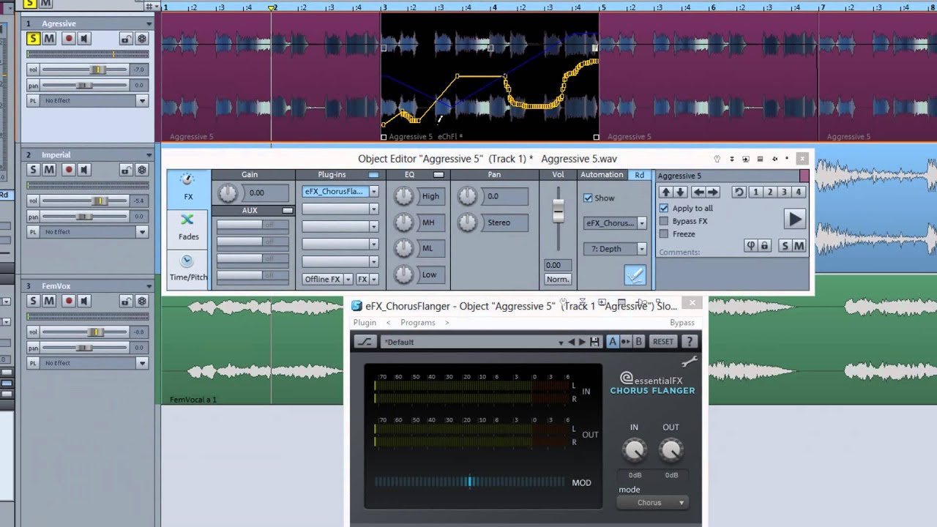The height and width of the screenshot is (527, 937).
Task: Open the FemVox track plug-in dropdown
Action: (x=142, y=363)
